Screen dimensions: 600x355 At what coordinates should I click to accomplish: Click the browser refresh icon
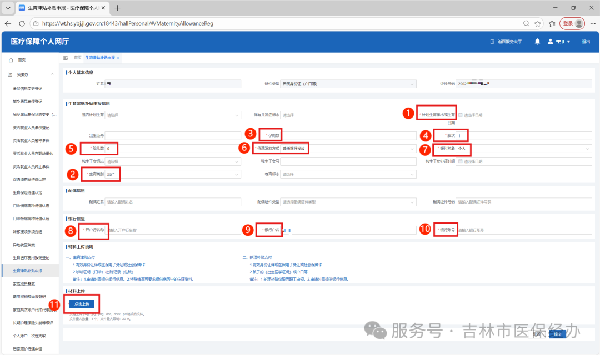pos(22,23)
